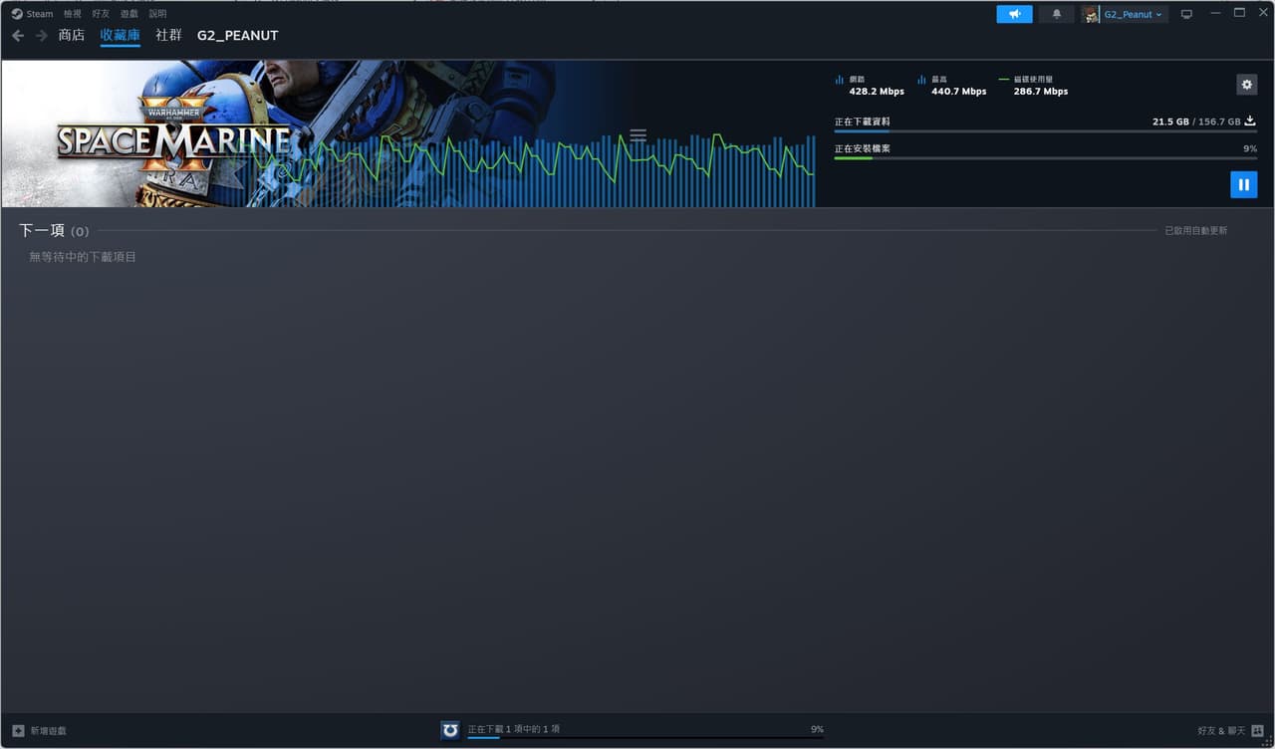This screenshot has height=749, width=1275.
Task: Go forward with the right arrow
Action: (42, 36)
